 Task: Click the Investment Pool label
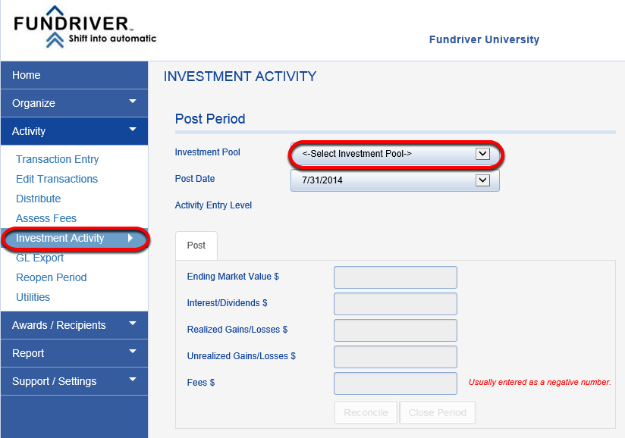click(207, 152)
